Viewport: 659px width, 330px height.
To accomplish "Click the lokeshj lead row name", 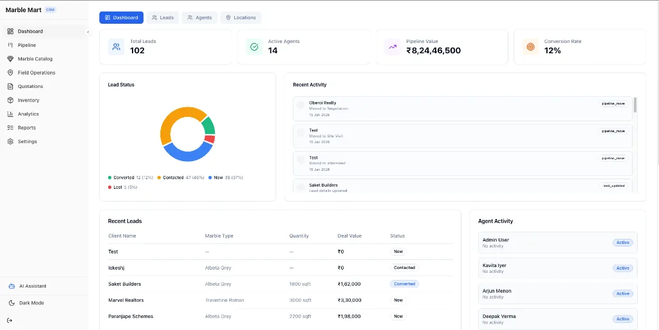I will pyautogui.click(x=115, y=268).
